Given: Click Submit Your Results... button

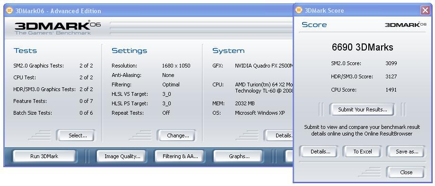Looking at the screenshot, I should 362,110.
